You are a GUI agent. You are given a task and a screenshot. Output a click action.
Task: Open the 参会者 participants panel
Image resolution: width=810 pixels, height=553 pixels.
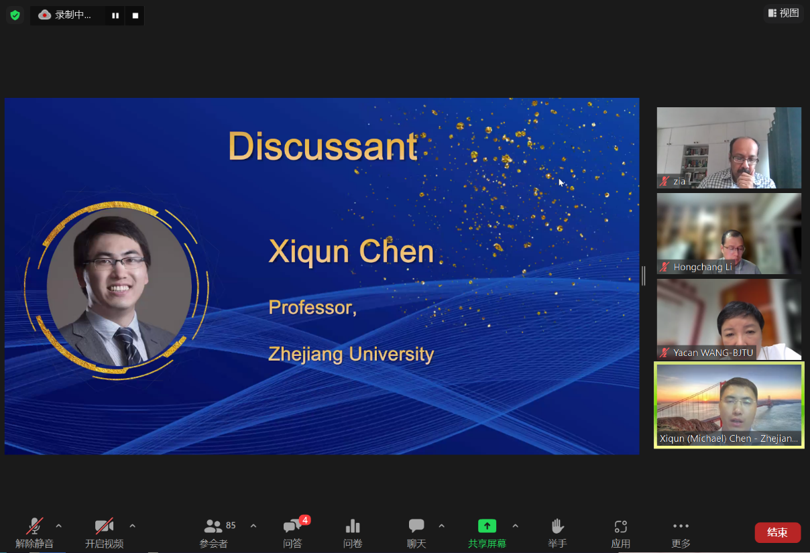[x=214, y=534]
